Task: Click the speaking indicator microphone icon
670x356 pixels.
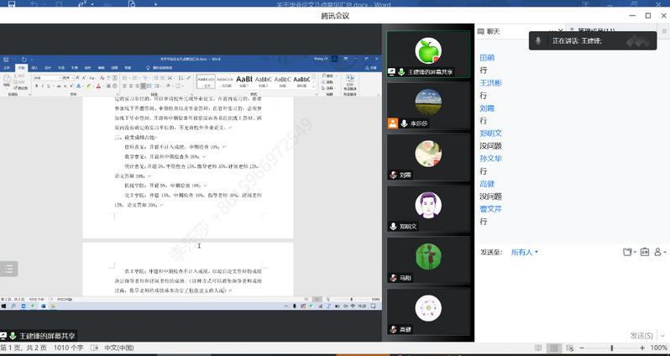Action: (x=538, y=40)
